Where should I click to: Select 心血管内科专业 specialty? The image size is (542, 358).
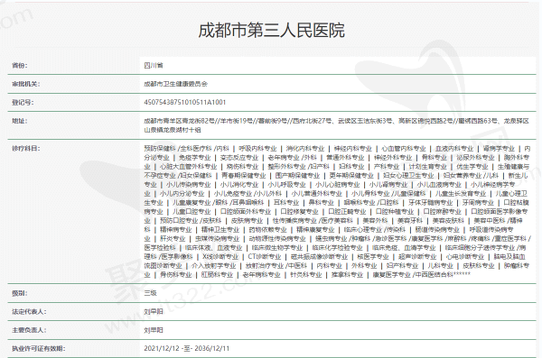point(404,149)
